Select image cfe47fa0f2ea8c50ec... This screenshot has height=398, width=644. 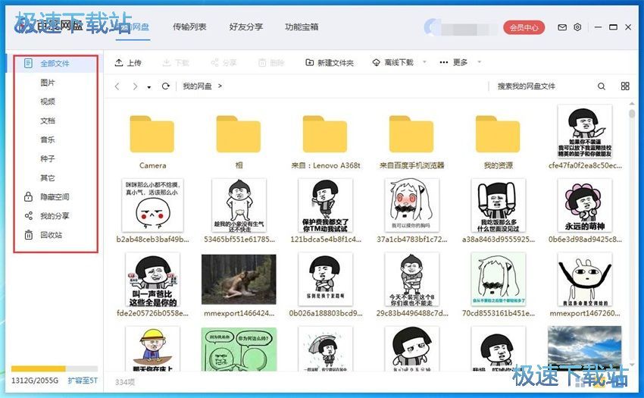click(x=585, y=137)
